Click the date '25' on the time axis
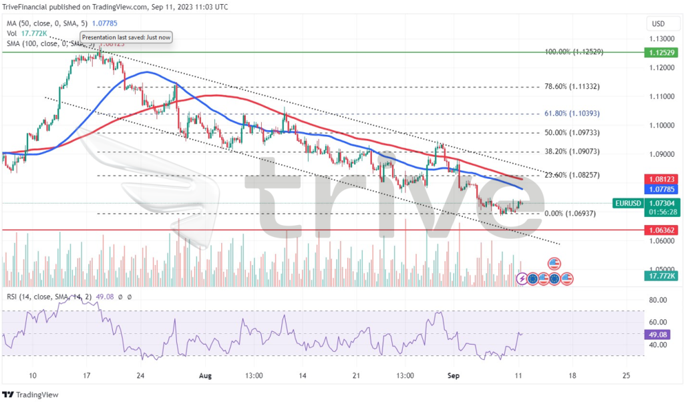The height and width of the screenshot is (402, 684). click(626, 375)
